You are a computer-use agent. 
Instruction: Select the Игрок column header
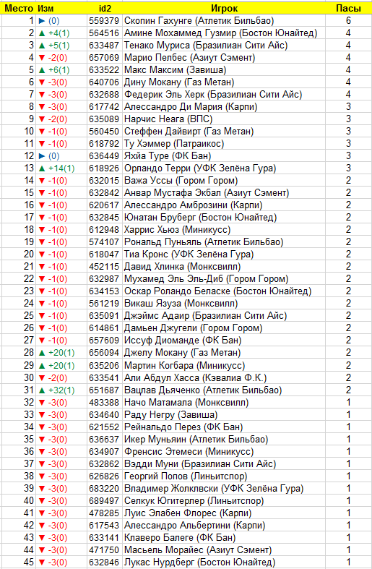pos(224,9)
